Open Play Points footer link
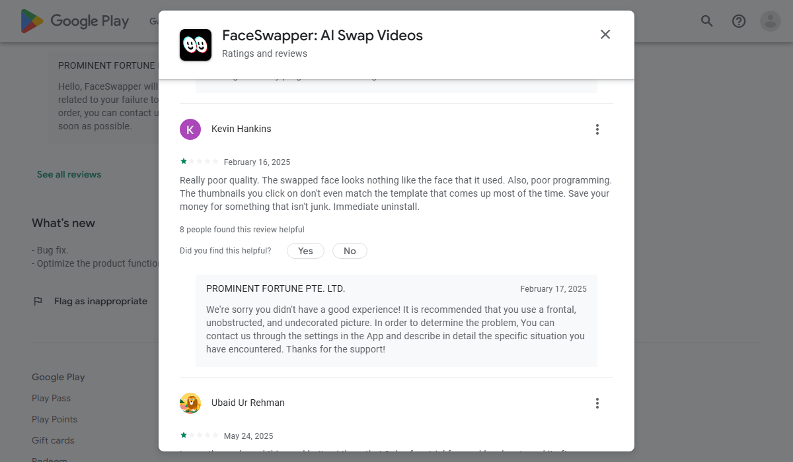This screenshot has height=462, width=793. (x=55, y=419)
